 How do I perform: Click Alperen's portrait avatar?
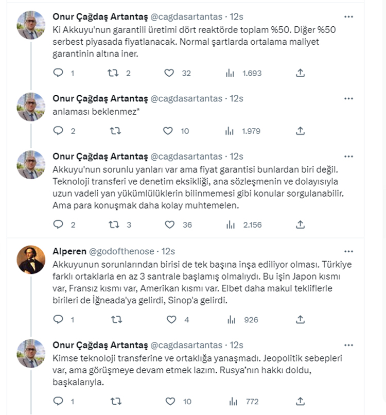click(31, 260)
